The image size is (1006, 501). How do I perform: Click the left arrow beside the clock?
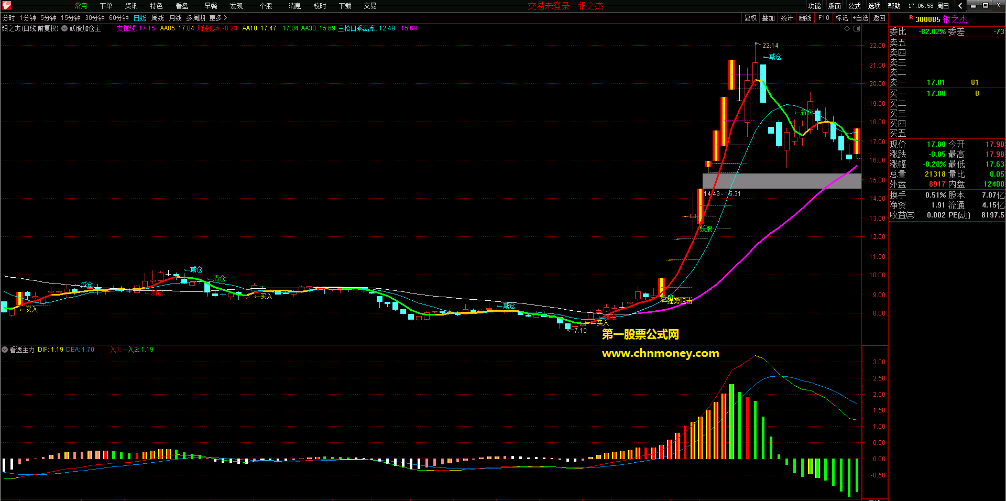coord(960,6)
